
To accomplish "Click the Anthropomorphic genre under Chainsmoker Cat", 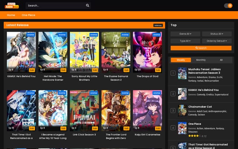I will [x=217, y=111].
